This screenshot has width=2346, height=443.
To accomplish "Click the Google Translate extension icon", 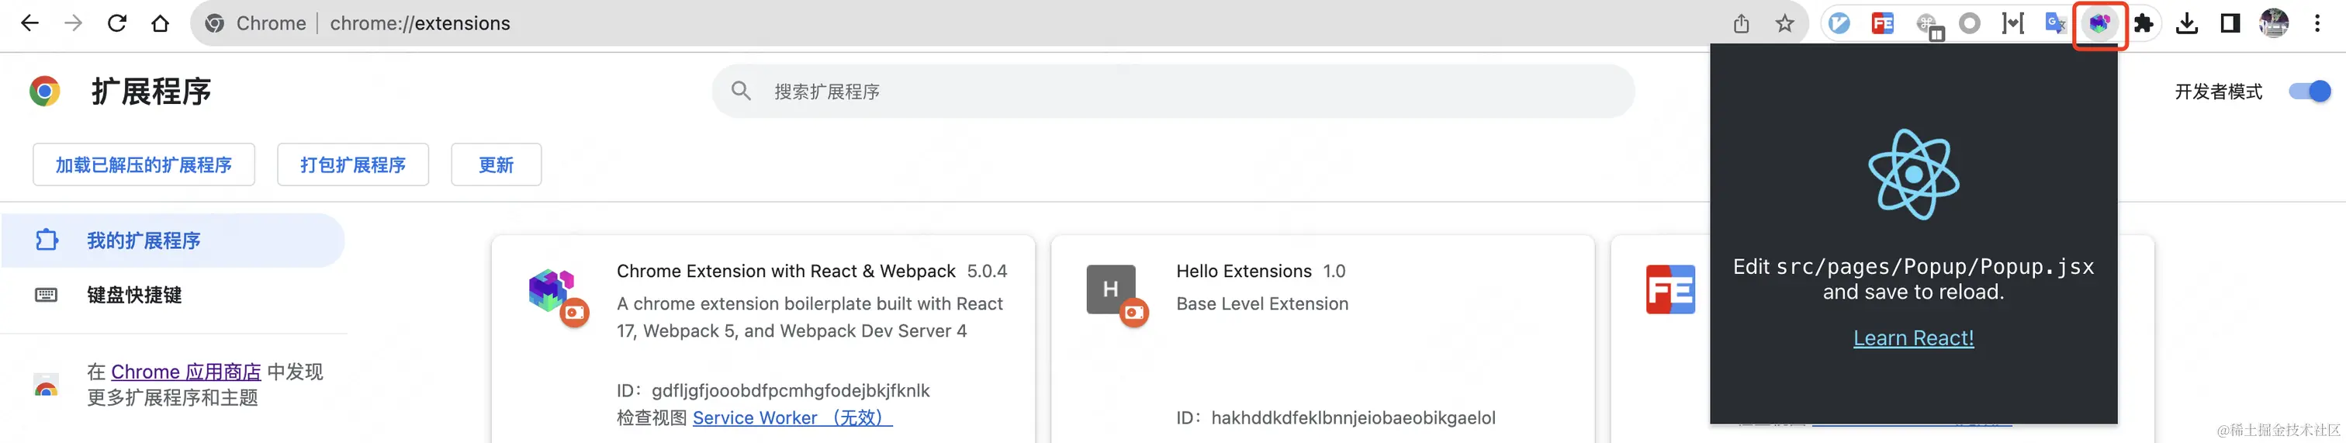I will click(2054, 22).
